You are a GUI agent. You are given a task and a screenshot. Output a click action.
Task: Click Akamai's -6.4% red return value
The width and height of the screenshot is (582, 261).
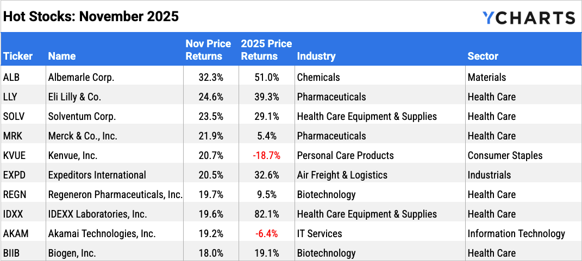(x=267, y=234)
